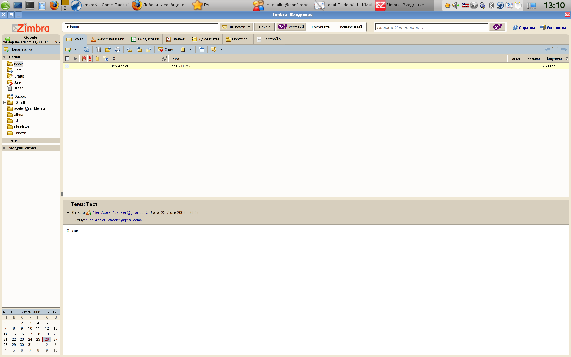571x357 pixels.
Task: Click the volume speaker tray icon
Action: coord(455,5)
